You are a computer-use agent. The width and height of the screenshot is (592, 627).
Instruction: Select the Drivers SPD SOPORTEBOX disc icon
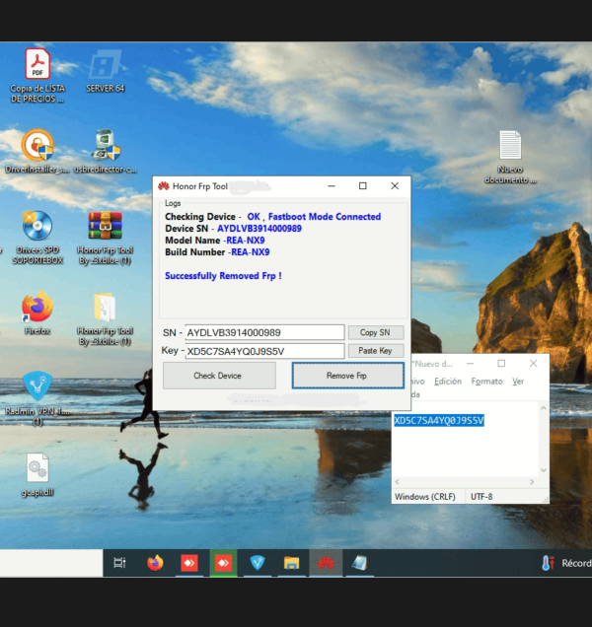pyautogui.click(x=37, y=238)
